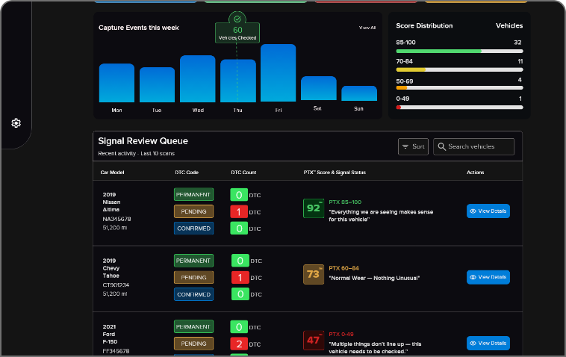
Task: Select the 85-100 score distribution bar
Action: [458, 51]
